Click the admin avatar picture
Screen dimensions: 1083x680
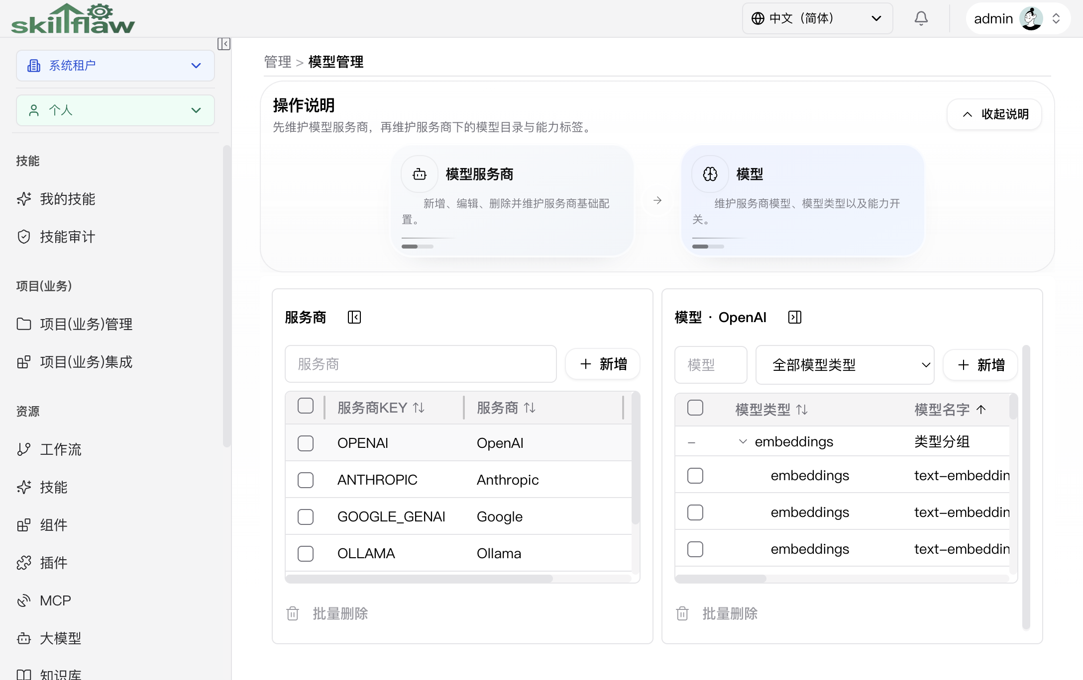click(x=1031, y=18)
